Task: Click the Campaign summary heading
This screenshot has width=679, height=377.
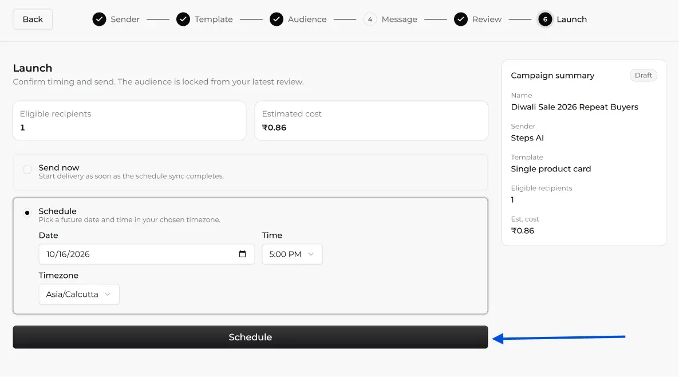Action: pos(552,76)
